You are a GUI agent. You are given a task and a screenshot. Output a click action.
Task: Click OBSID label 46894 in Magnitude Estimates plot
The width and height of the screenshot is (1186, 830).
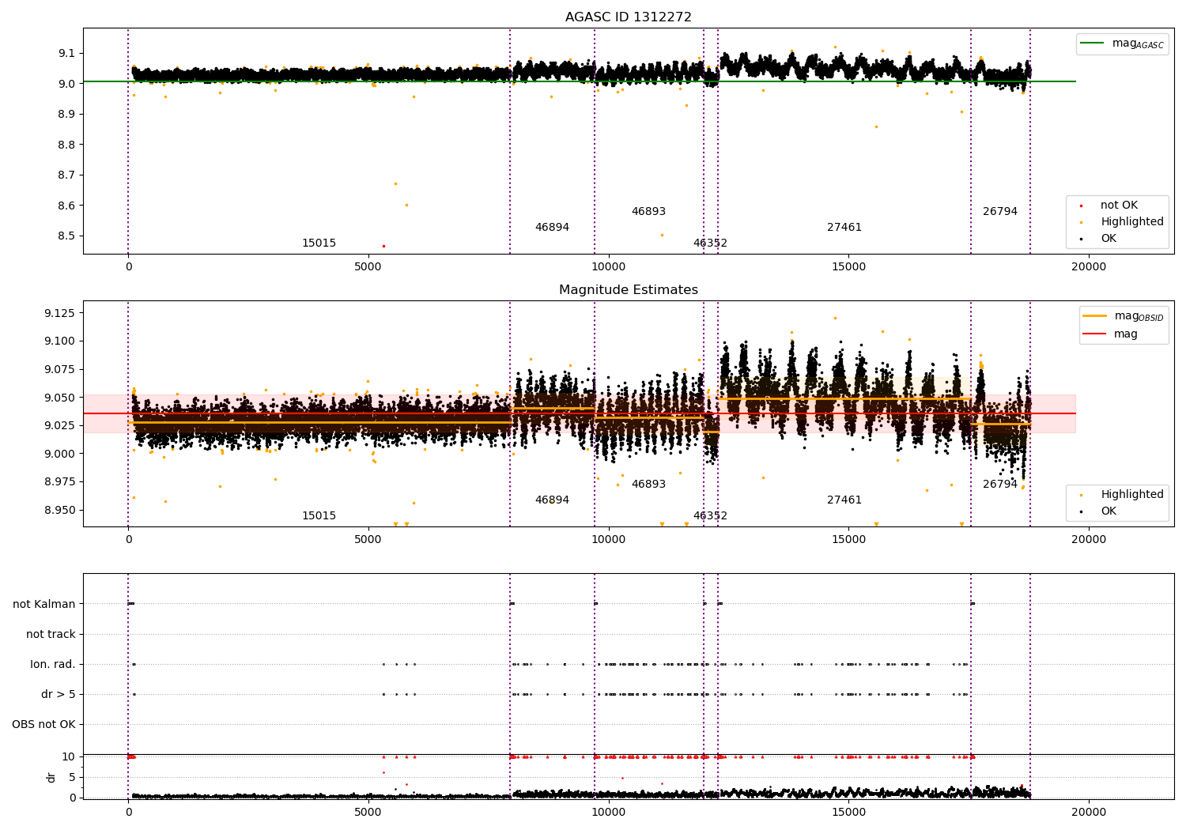pos(552,500)
